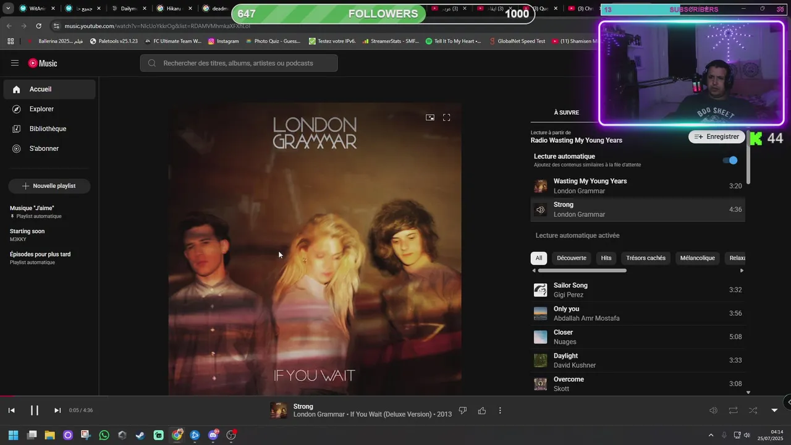Open the browser apps grid icon

tap(11, 41)
